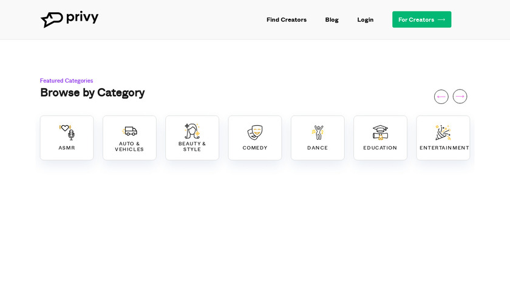Viewport: 510px width, 287px height.
Task: Select the ASMR category label
Action: [x=67, y=148]
